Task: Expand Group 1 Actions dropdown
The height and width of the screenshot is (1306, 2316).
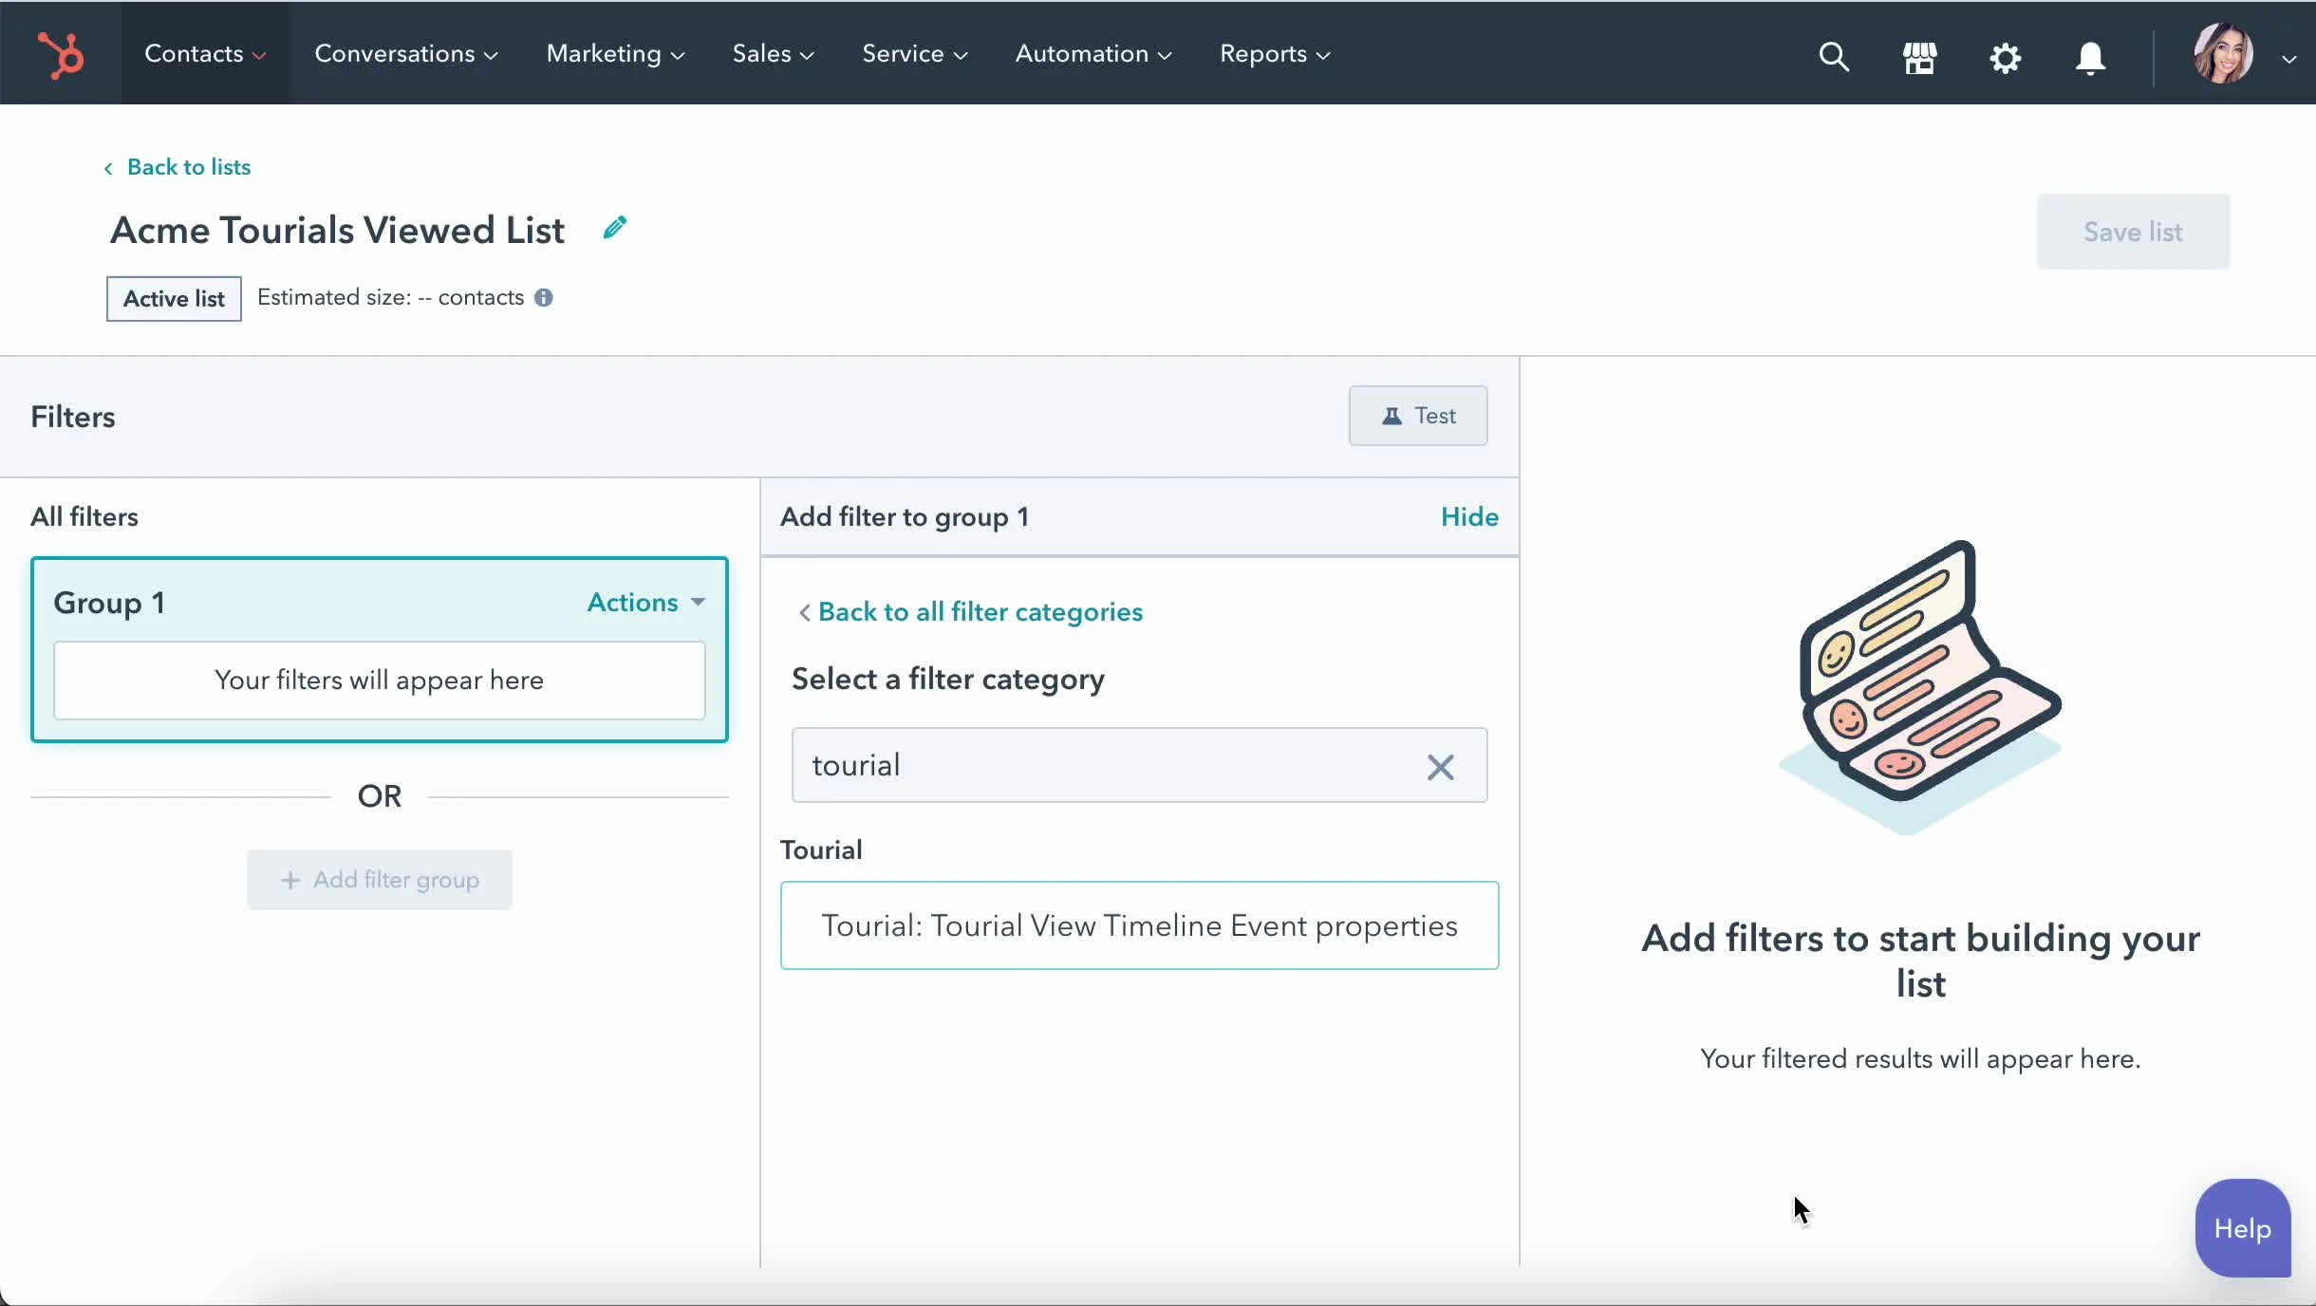Action: [645, 603]
